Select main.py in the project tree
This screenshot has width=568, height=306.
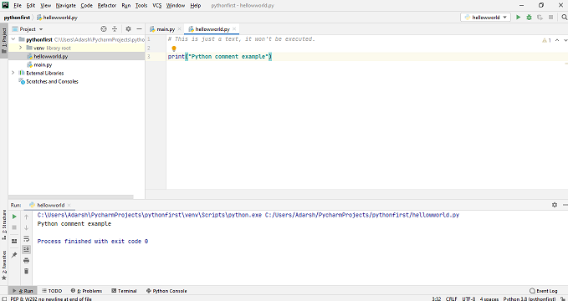point(43,65)
